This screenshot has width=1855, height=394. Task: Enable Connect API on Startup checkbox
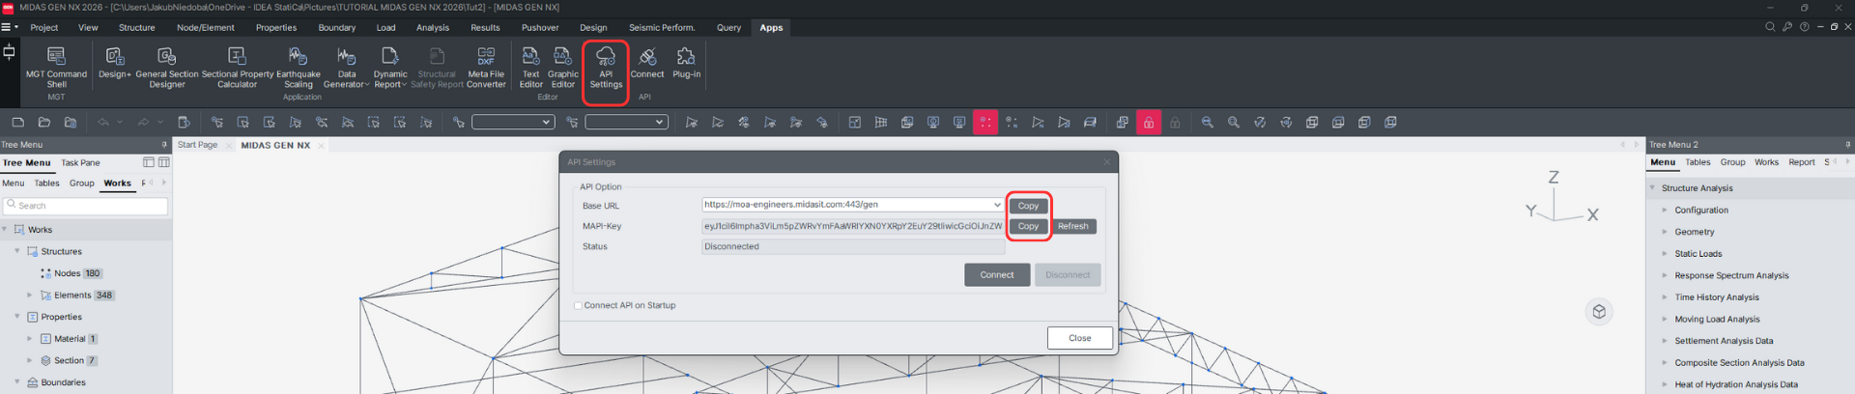coord(578,306)
